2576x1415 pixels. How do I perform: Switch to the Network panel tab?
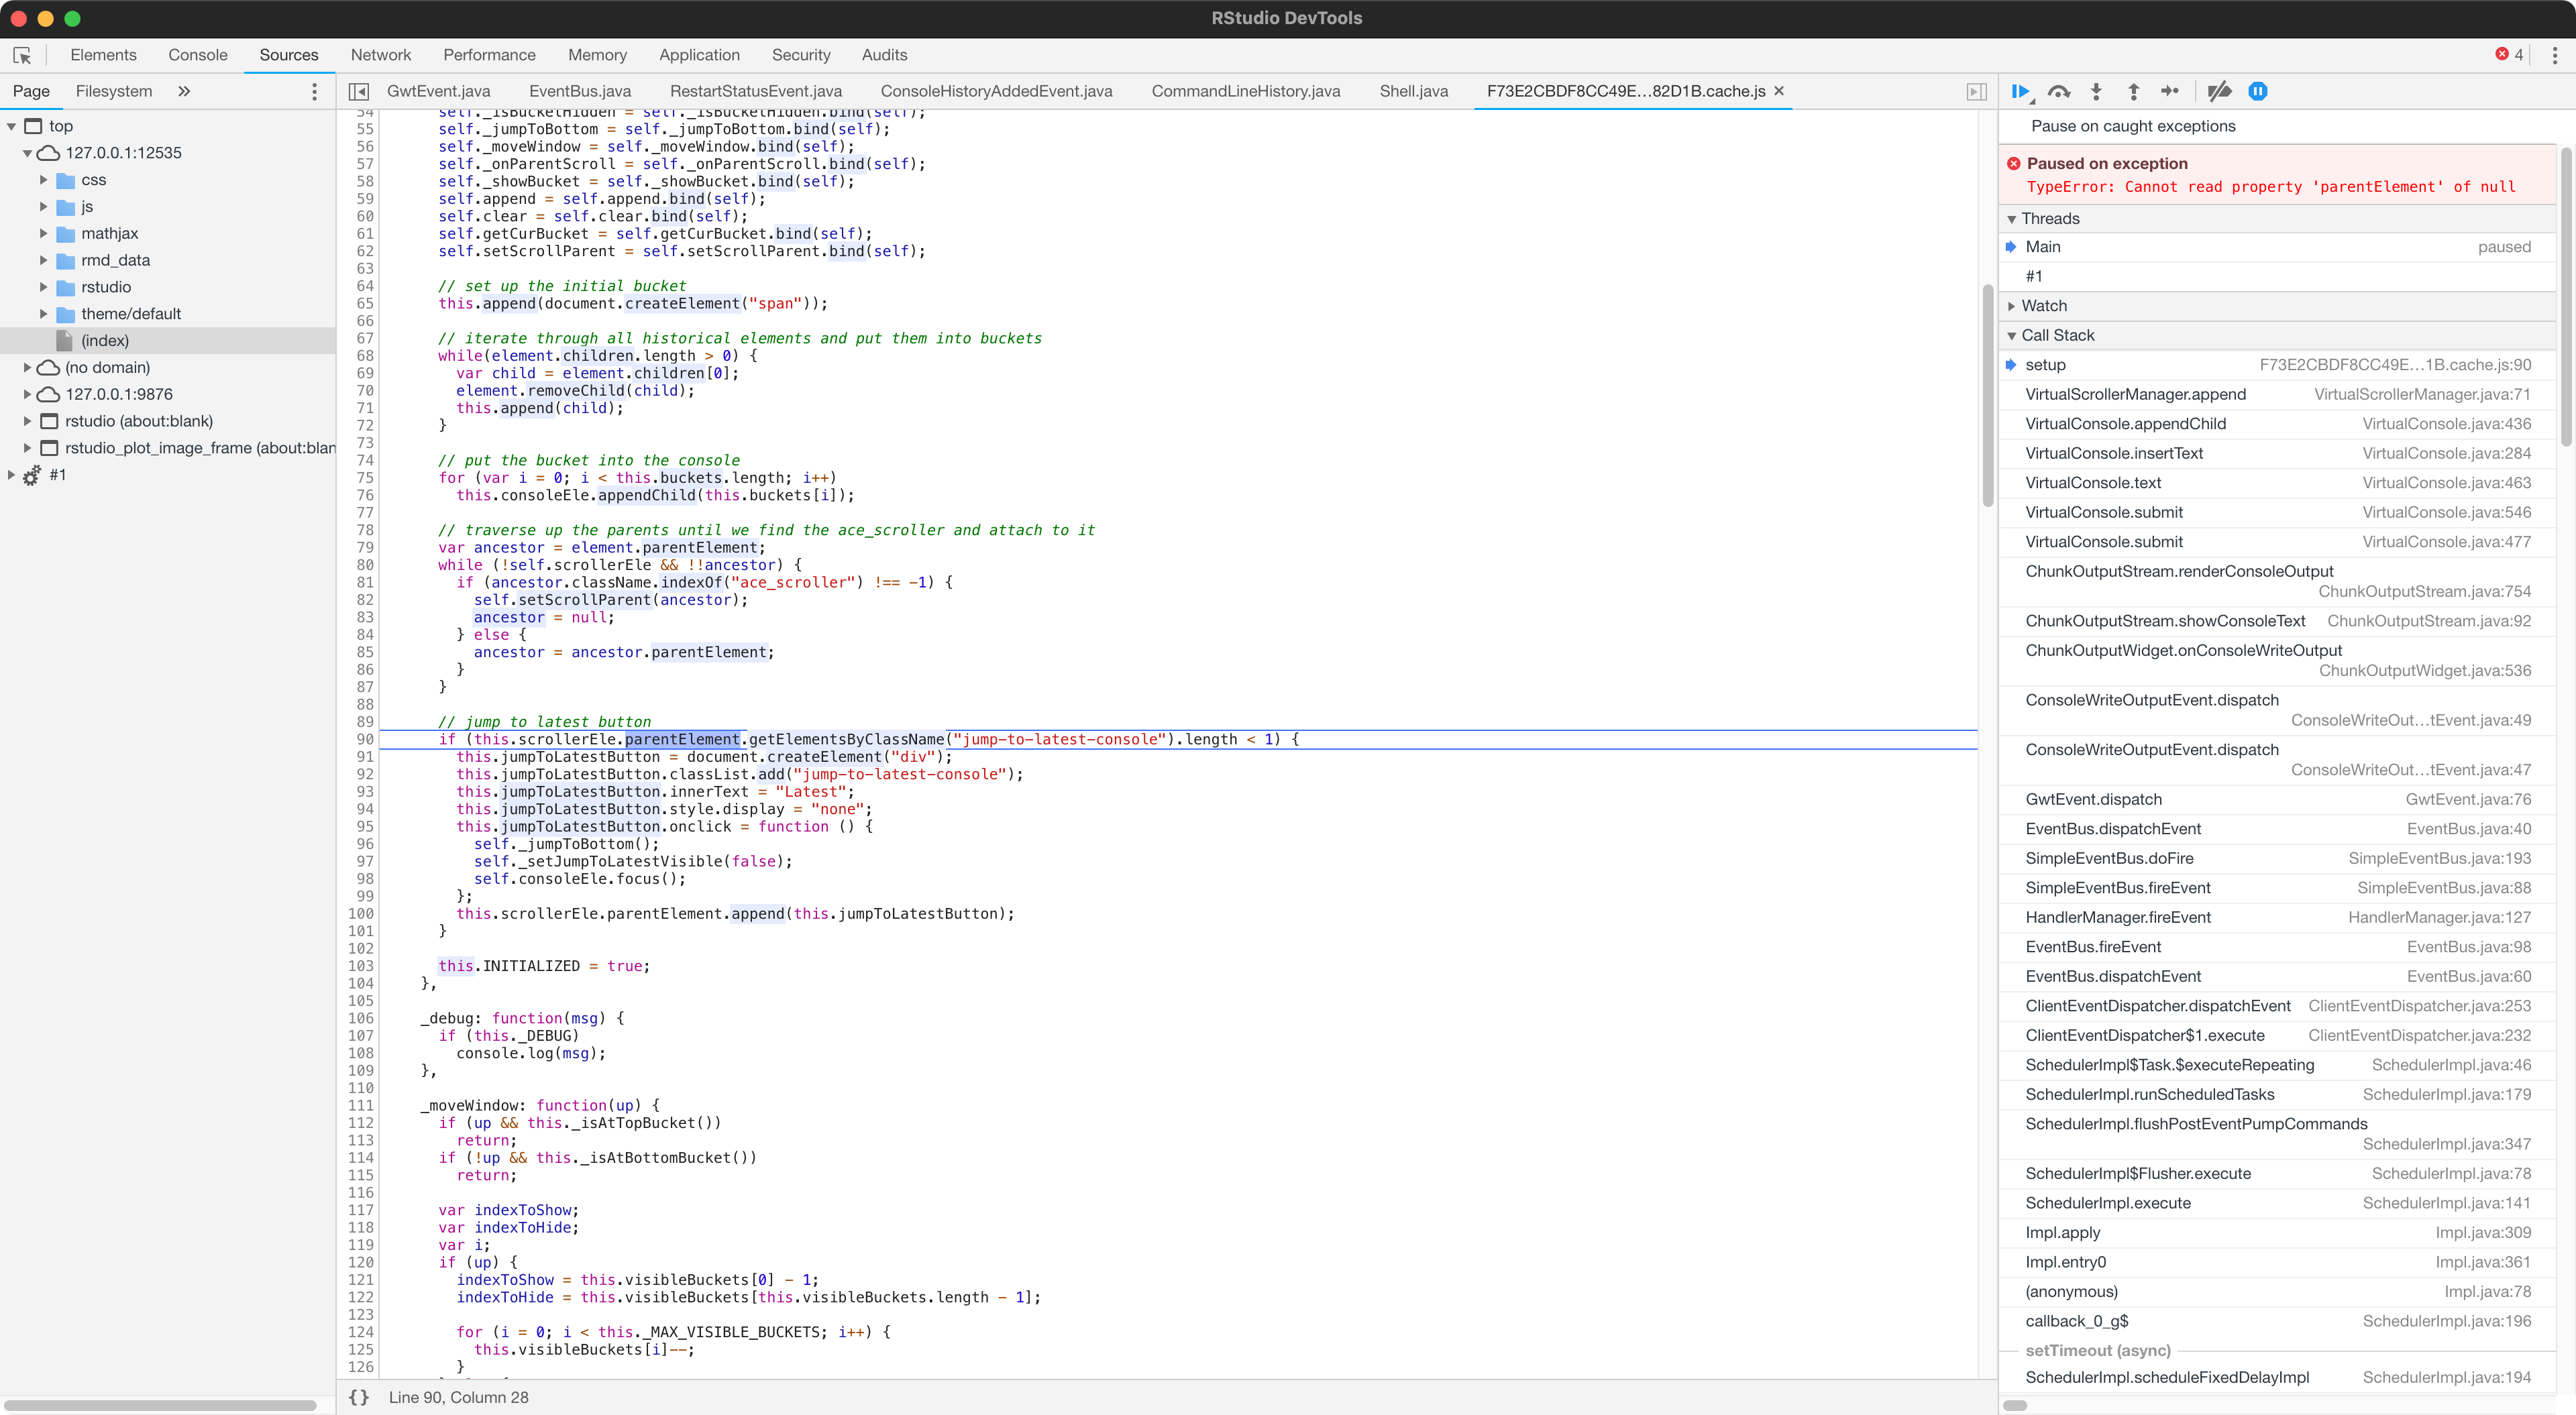[380, 55]
